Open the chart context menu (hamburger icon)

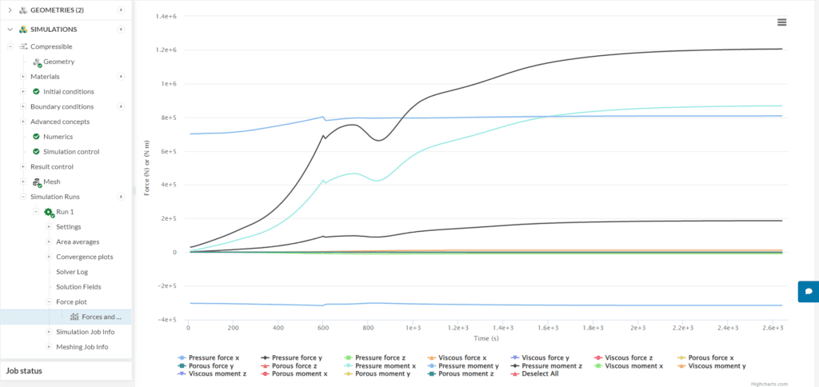point(781,22)
